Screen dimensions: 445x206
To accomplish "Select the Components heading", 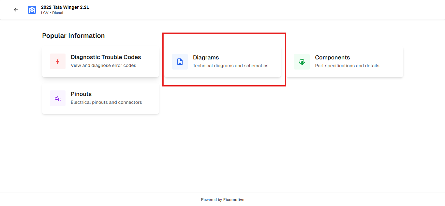I will [x=332, y=57].
